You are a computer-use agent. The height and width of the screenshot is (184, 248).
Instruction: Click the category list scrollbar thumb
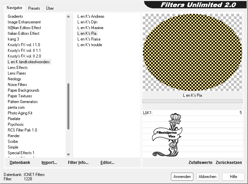coord(68,106)
